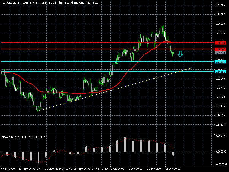Screen dimensions: 229x172
Task: Click the 8 May 2020 date label
Action: click(x=8, y=169)
